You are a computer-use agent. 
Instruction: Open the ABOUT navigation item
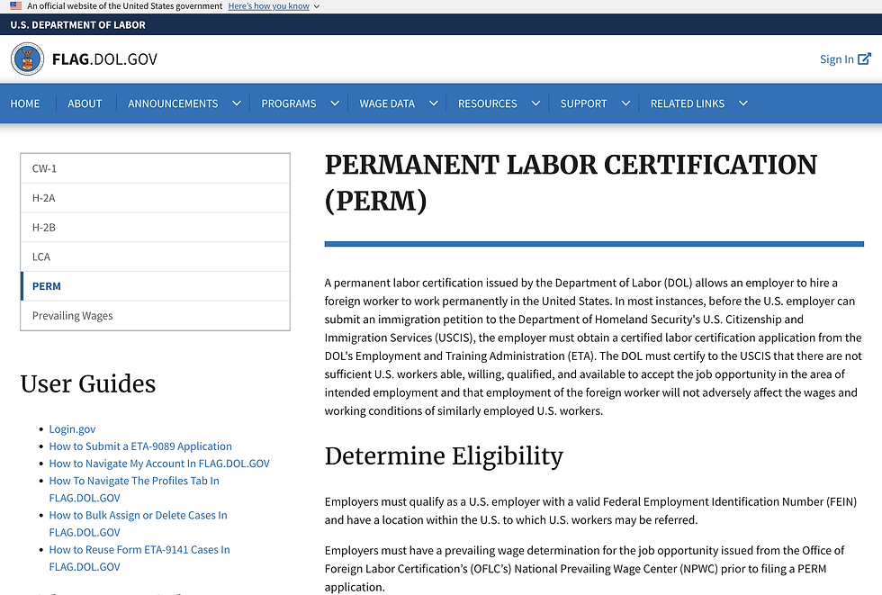pyautogui.click(x=85, y=104)
